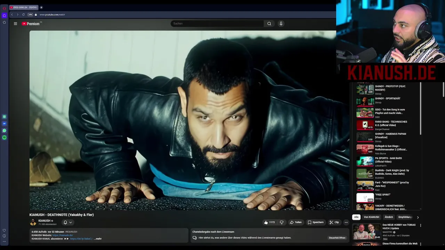Screen dimensions: 445x250
Task: Click the page scrollbar at right edge
Action: 443,90
